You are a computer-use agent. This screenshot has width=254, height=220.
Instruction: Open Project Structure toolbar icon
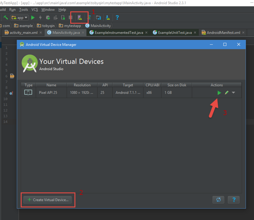point(98,17)
